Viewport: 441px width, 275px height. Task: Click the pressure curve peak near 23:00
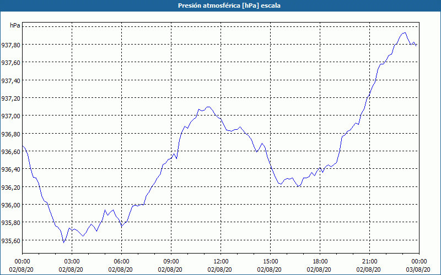(x=405, y=32)
